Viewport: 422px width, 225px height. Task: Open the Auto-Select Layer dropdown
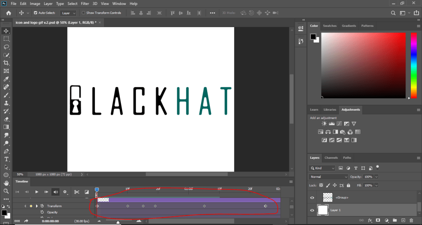point(68,13)
